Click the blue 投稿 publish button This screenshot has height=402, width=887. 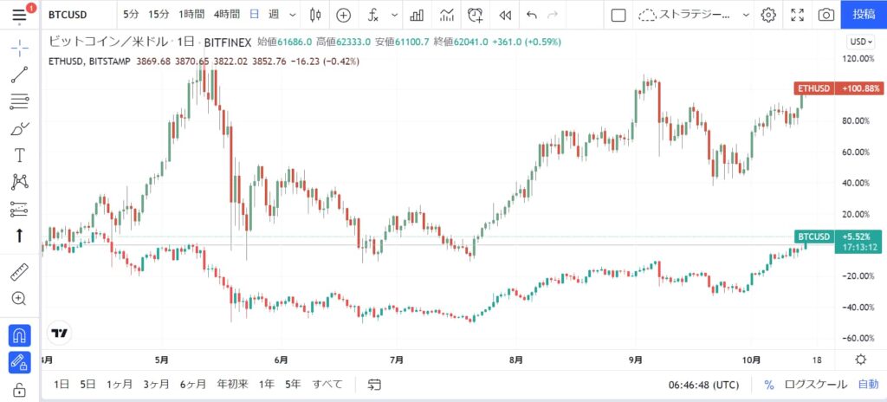click(x=864, y=14)
